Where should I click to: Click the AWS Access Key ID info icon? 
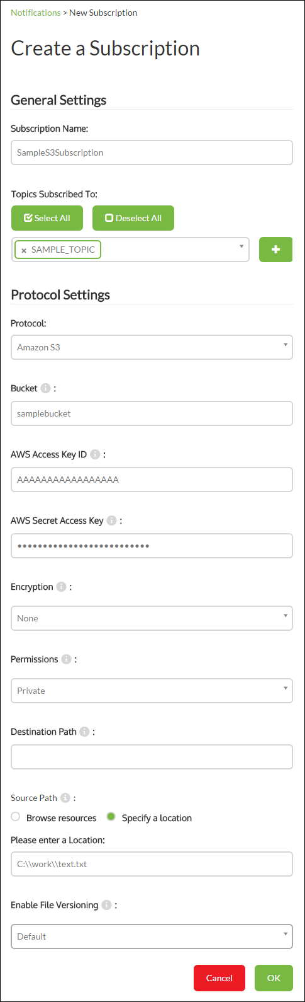click(x=95, y=454)
